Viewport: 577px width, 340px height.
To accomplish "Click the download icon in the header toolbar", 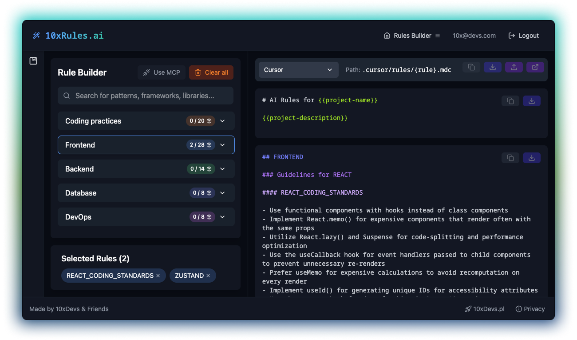I will tap(493, 67).
